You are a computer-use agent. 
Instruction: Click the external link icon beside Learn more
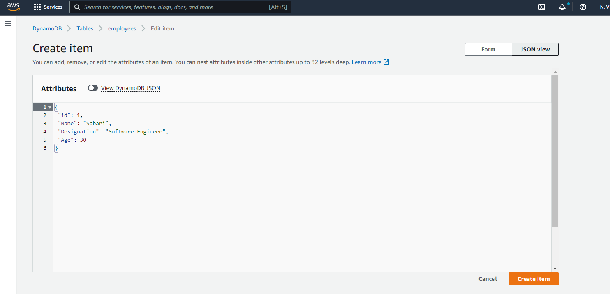386,62
